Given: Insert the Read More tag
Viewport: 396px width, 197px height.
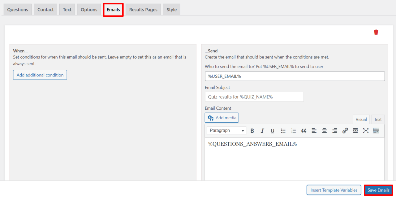Looking at the screenshot, I should pos(355,131).
